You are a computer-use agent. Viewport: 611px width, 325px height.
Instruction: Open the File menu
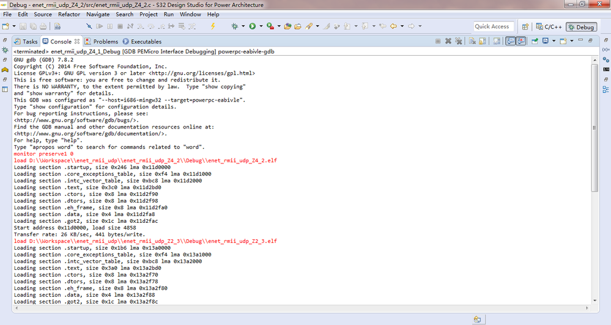pos(7,14)
